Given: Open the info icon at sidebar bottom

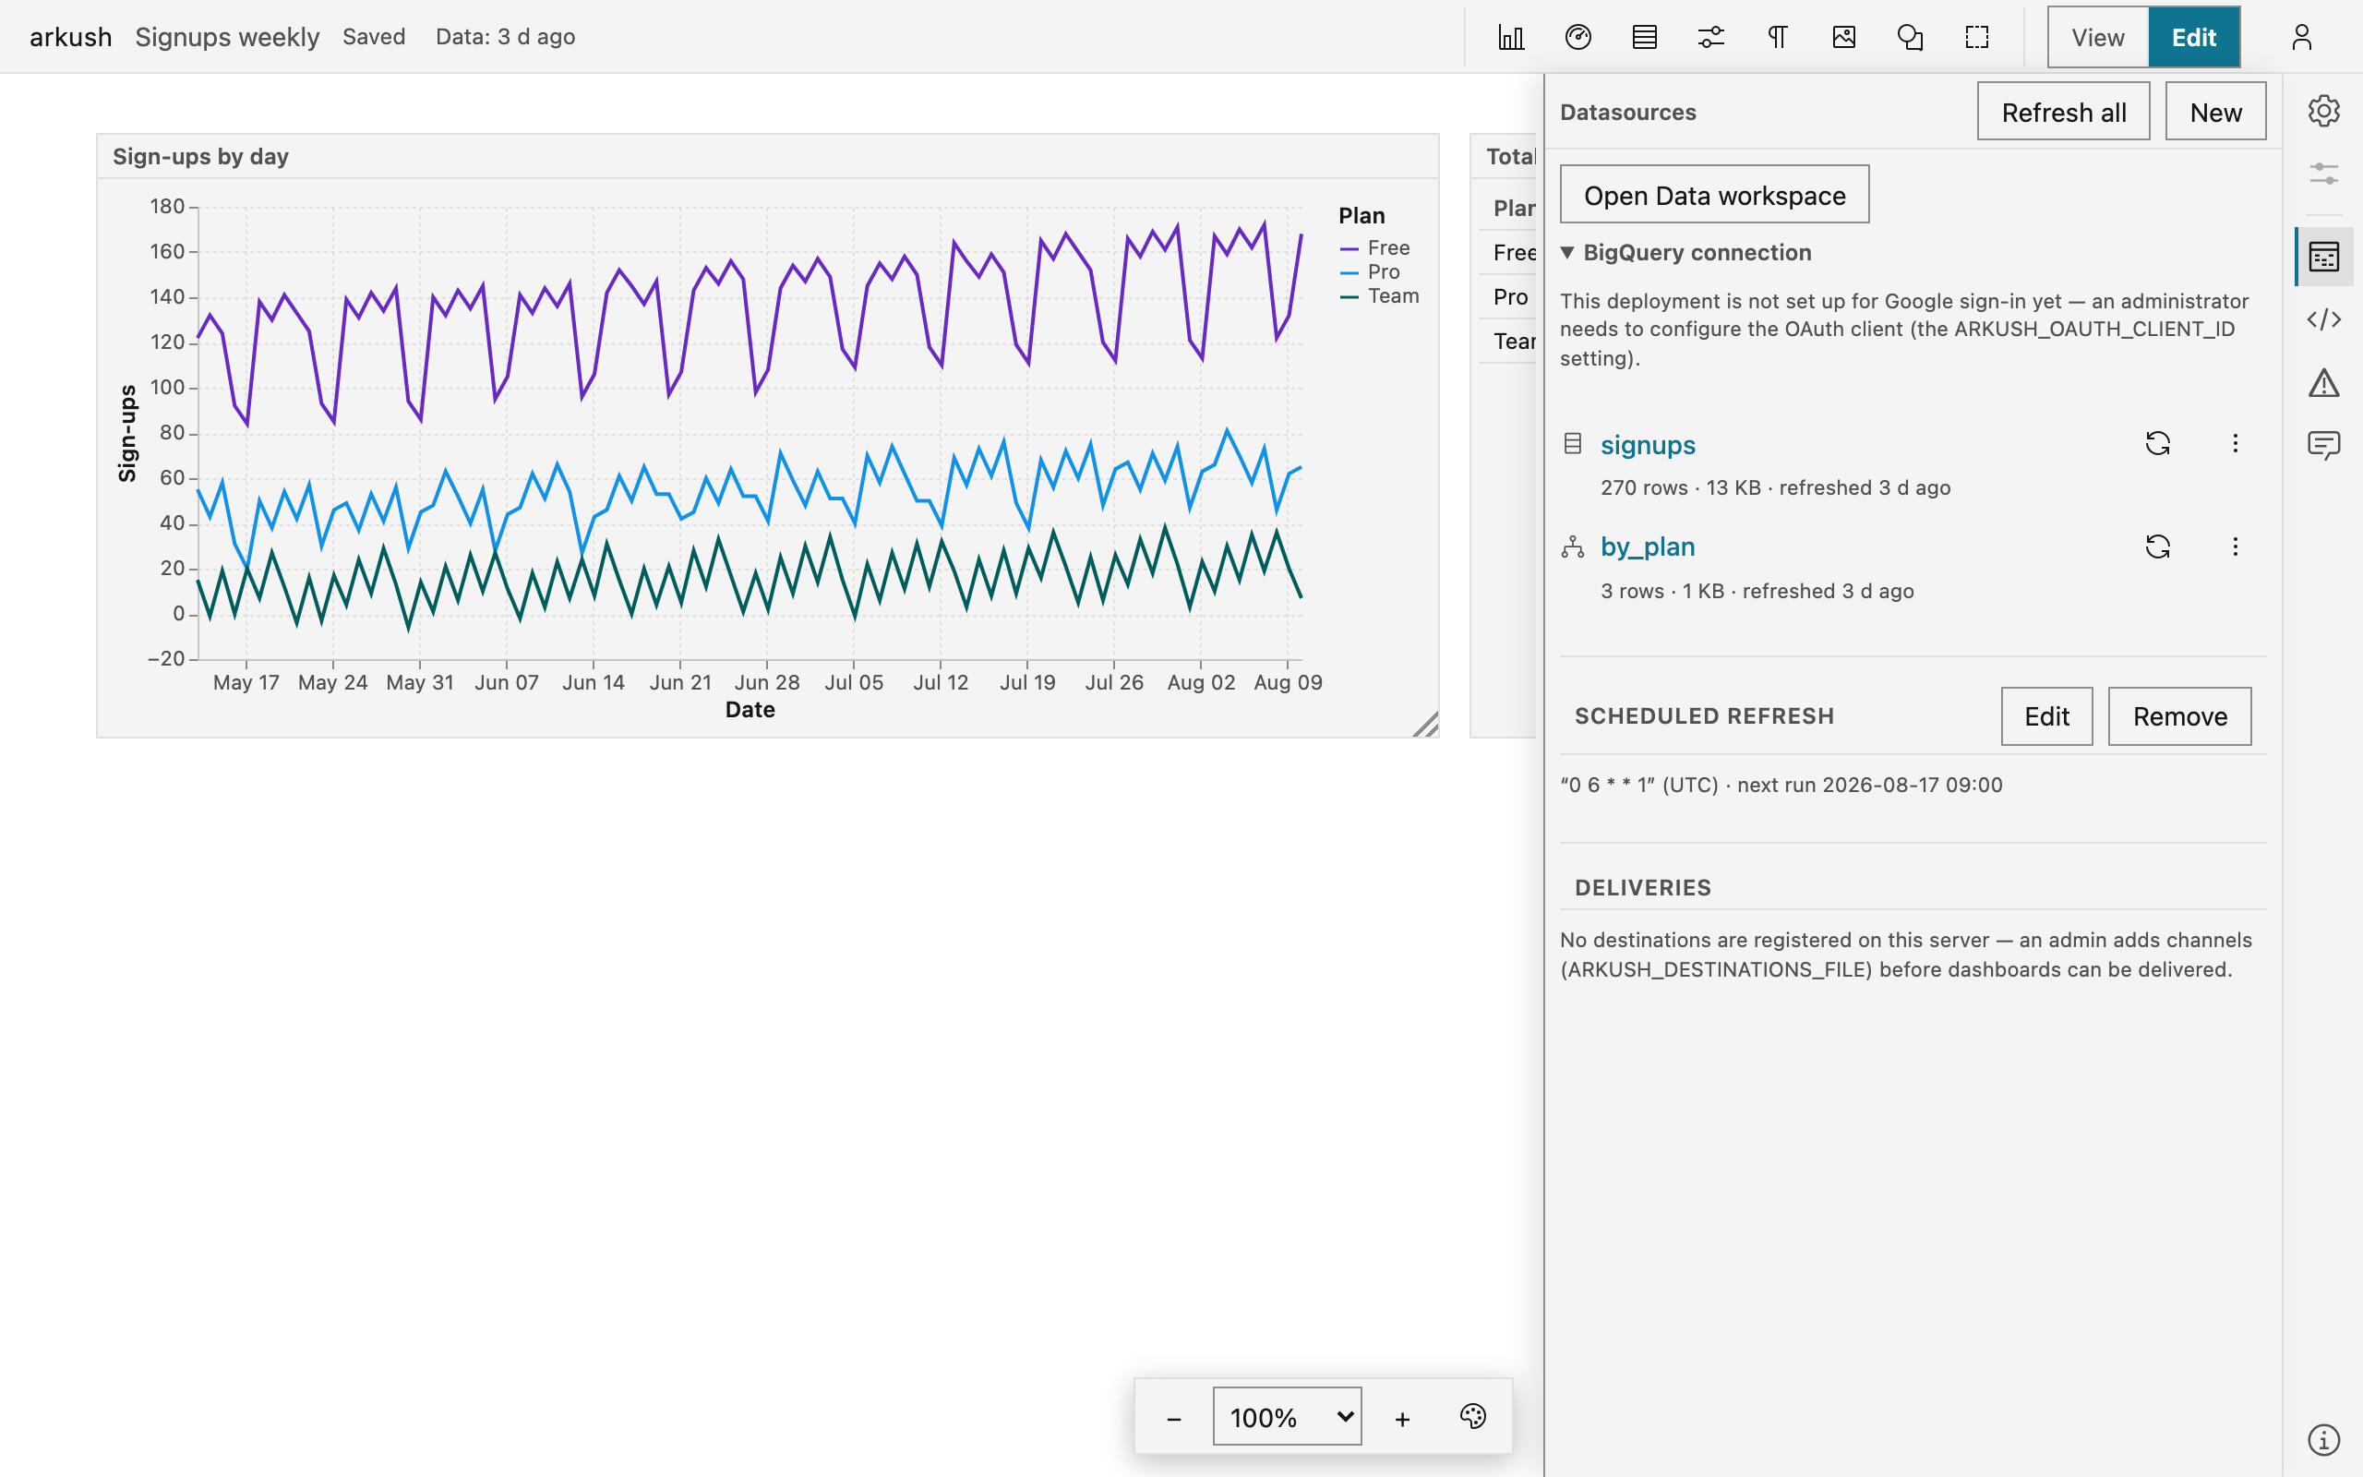Looking at the screenshot, I should 2324,1439.
